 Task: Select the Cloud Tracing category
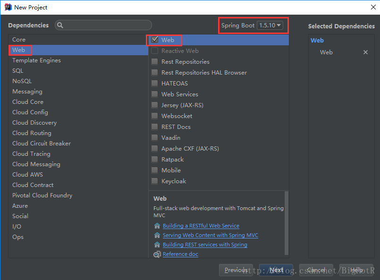pyautogui.click(x=78, y=154)
